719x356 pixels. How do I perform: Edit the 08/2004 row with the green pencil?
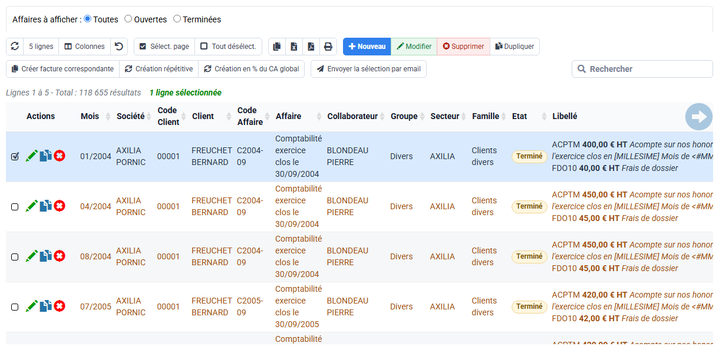coord(32,256)
